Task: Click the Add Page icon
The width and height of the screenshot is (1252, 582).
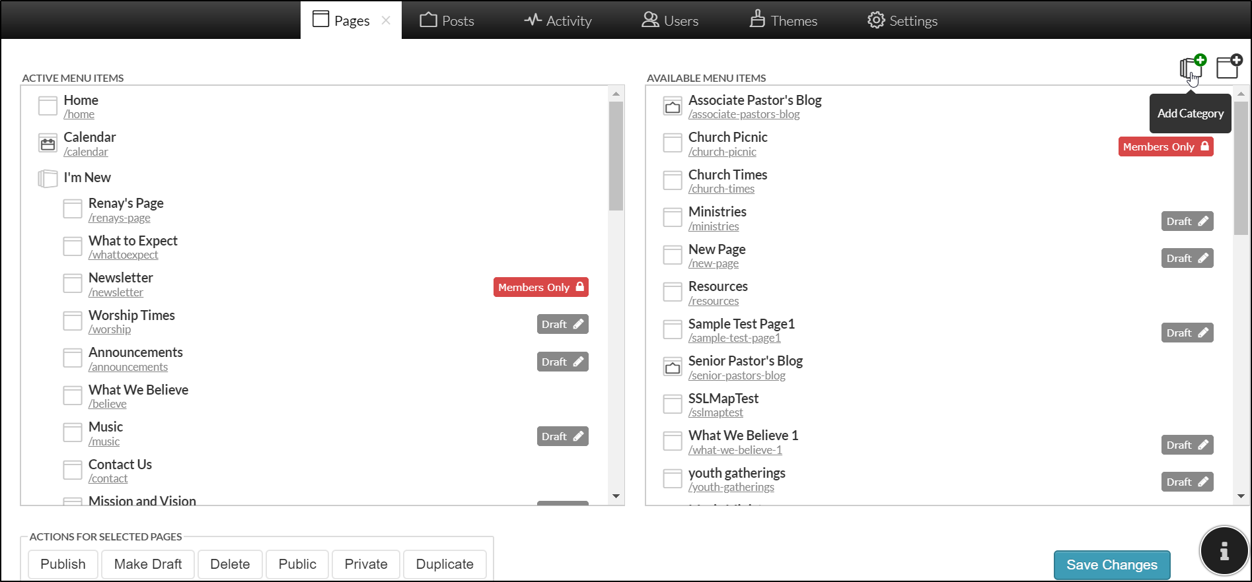Action: (1229, 67)
